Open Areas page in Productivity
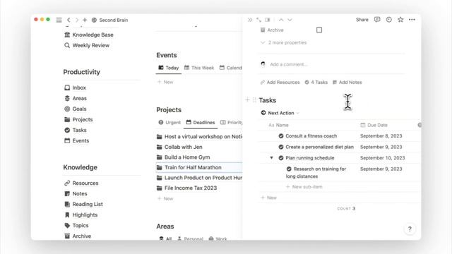The image size is (452, 254). [x=76, y=98]
